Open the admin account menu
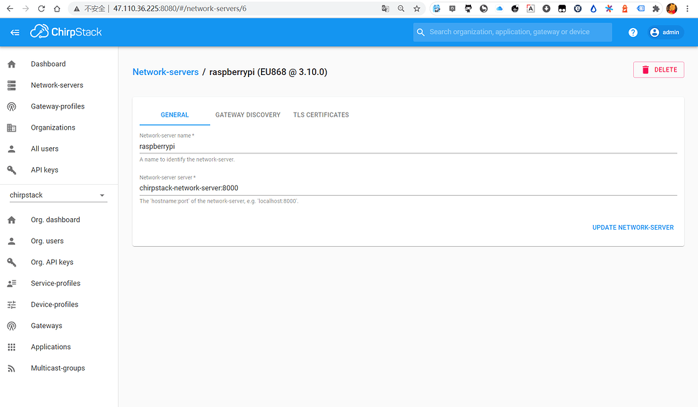This screenshot has height=407, width=698. click(x=665, y=31)
